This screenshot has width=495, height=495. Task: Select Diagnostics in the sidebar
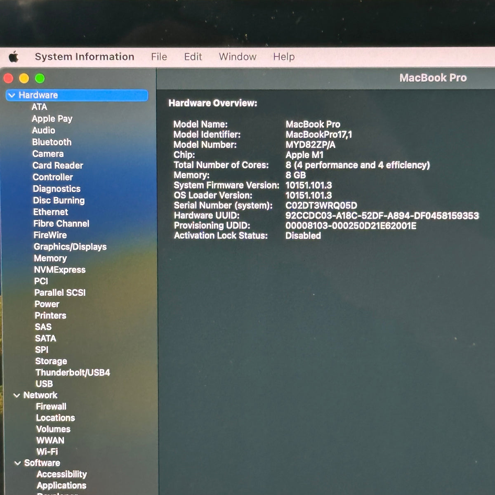coord(57,189)
